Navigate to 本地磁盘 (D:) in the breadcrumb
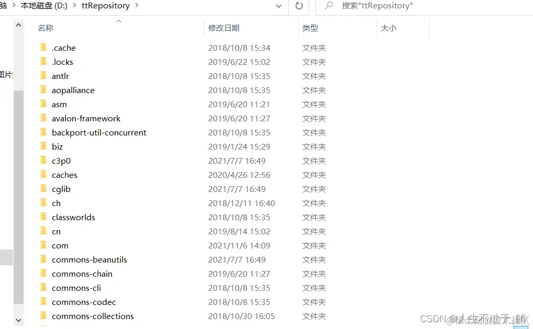Viewport: 533px width, 329px height. (x=44, y=5)
